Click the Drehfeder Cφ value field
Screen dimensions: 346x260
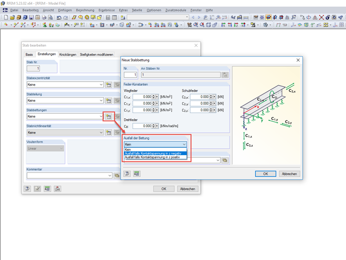[142, 126]
